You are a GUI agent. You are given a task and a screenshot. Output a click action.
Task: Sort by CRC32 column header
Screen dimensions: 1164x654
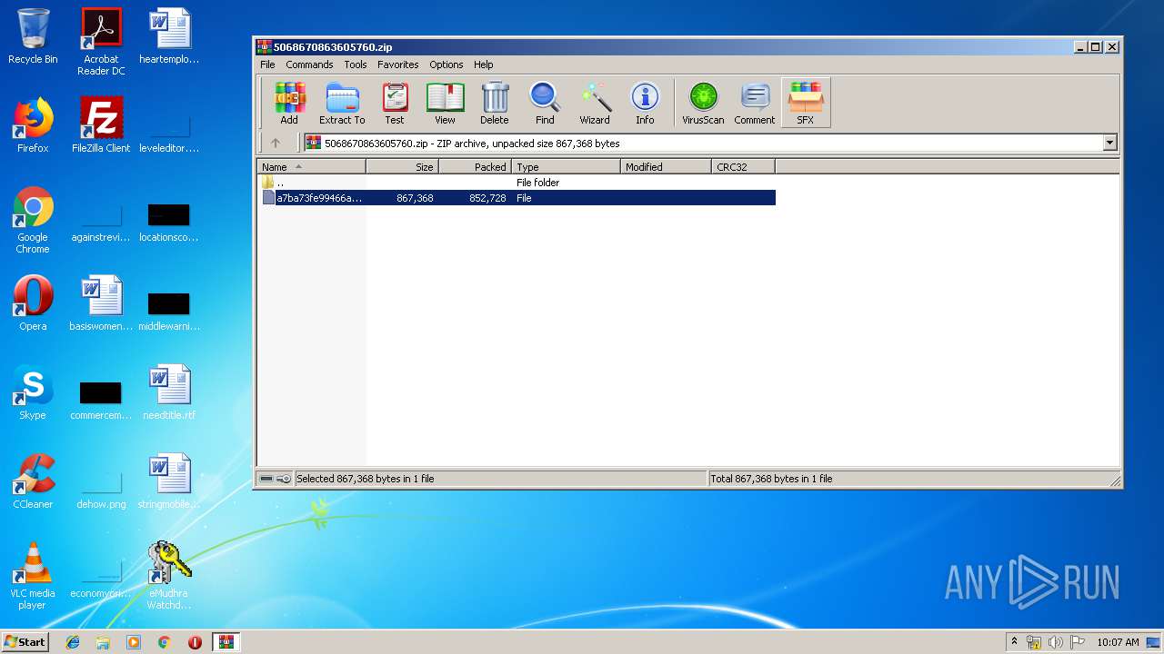click(x=744, y=167)
